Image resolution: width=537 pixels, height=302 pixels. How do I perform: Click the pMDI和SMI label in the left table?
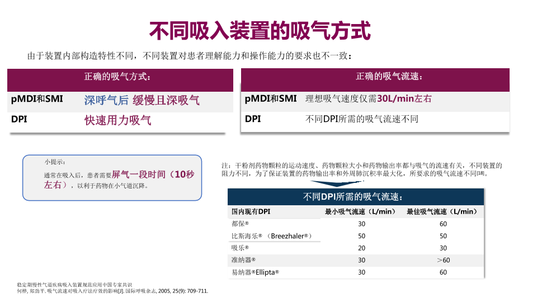pyautogui.click(x=37, y=99)
